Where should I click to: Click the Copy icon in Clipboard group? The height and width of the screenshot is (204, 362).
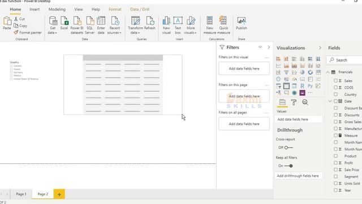click(16, 25)
